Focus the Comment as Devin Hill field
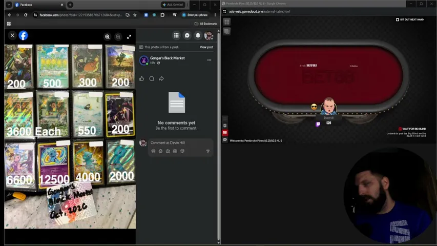Screen dimensions: 437x246 click(x=181, y=143)
